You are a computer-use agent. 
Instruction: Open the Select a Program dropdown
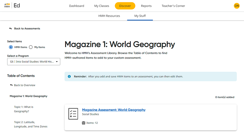point(34,62)
